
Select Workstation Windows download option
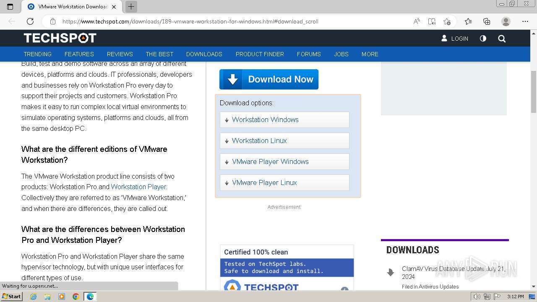pyautogui.click(x=284, y=120)
